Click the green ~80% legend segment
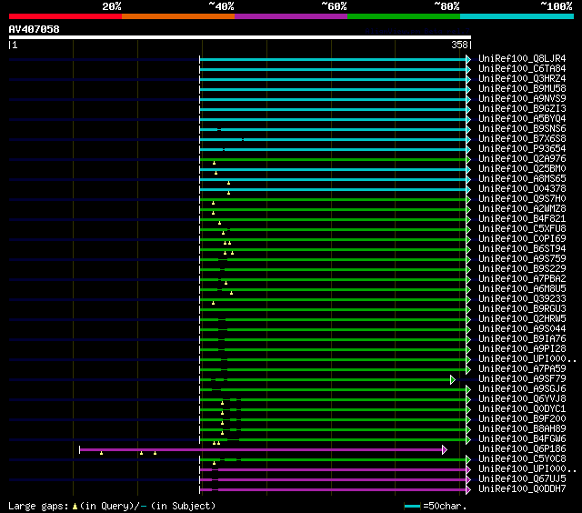Viewport: 582px width, 513px height. click(403, 16)
